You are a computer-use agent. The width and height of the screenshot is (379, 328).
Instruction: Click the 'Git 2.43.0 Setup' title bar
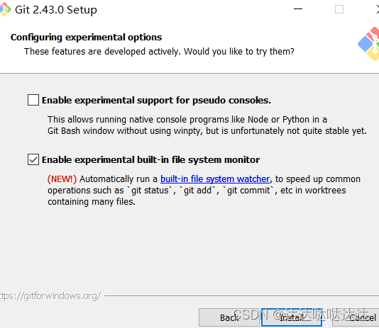56,10
